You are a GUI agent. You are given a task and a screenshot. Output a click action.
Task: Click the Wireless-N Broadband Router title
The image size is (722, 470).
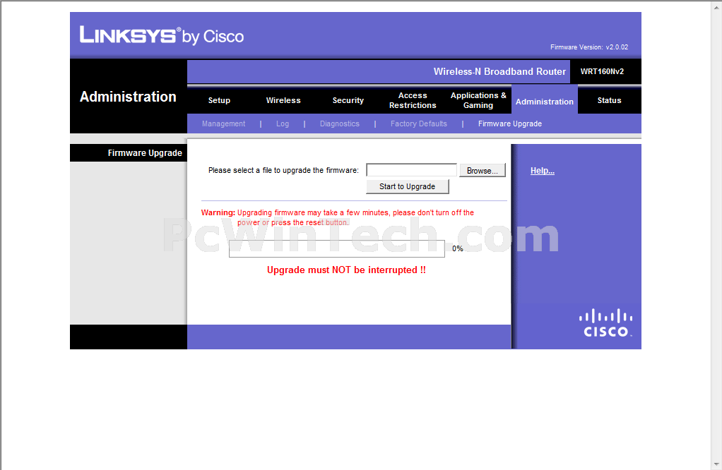499,71
